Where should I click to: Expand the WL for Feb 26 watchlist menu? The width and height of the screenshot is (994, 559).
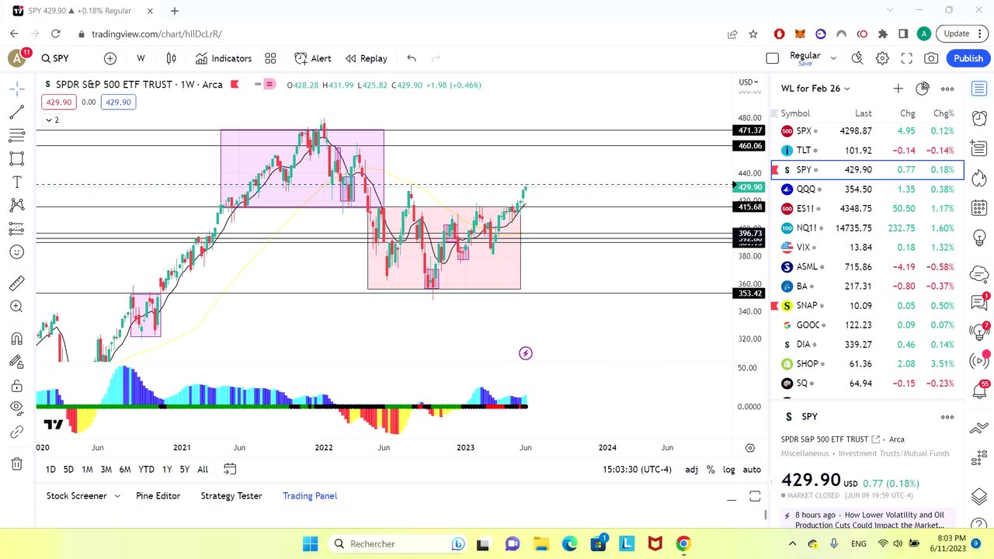(x=815, y=89)
